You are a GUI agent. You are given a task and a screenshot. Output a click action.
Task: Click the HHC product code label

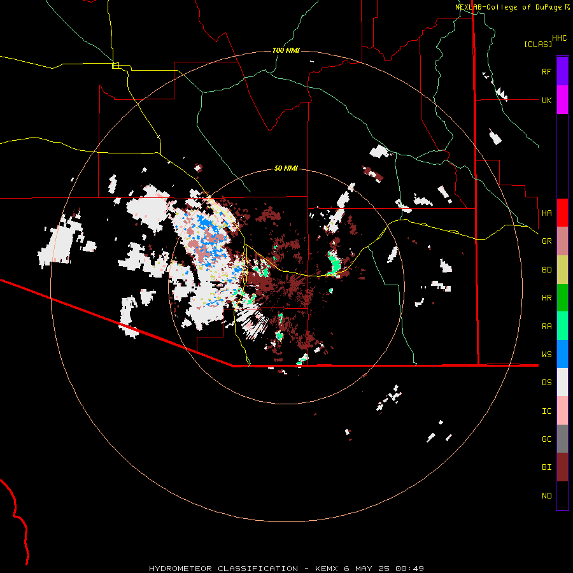[560, 38]
